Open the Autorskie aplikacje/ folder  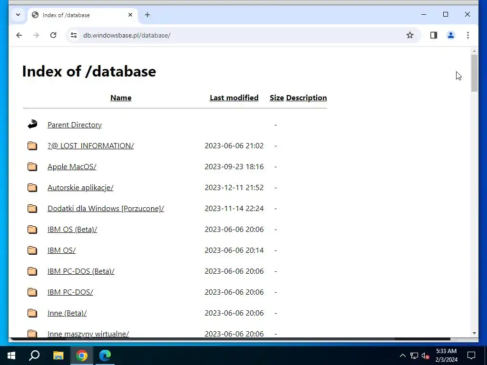pyautogui.click(x=80, y=188)
